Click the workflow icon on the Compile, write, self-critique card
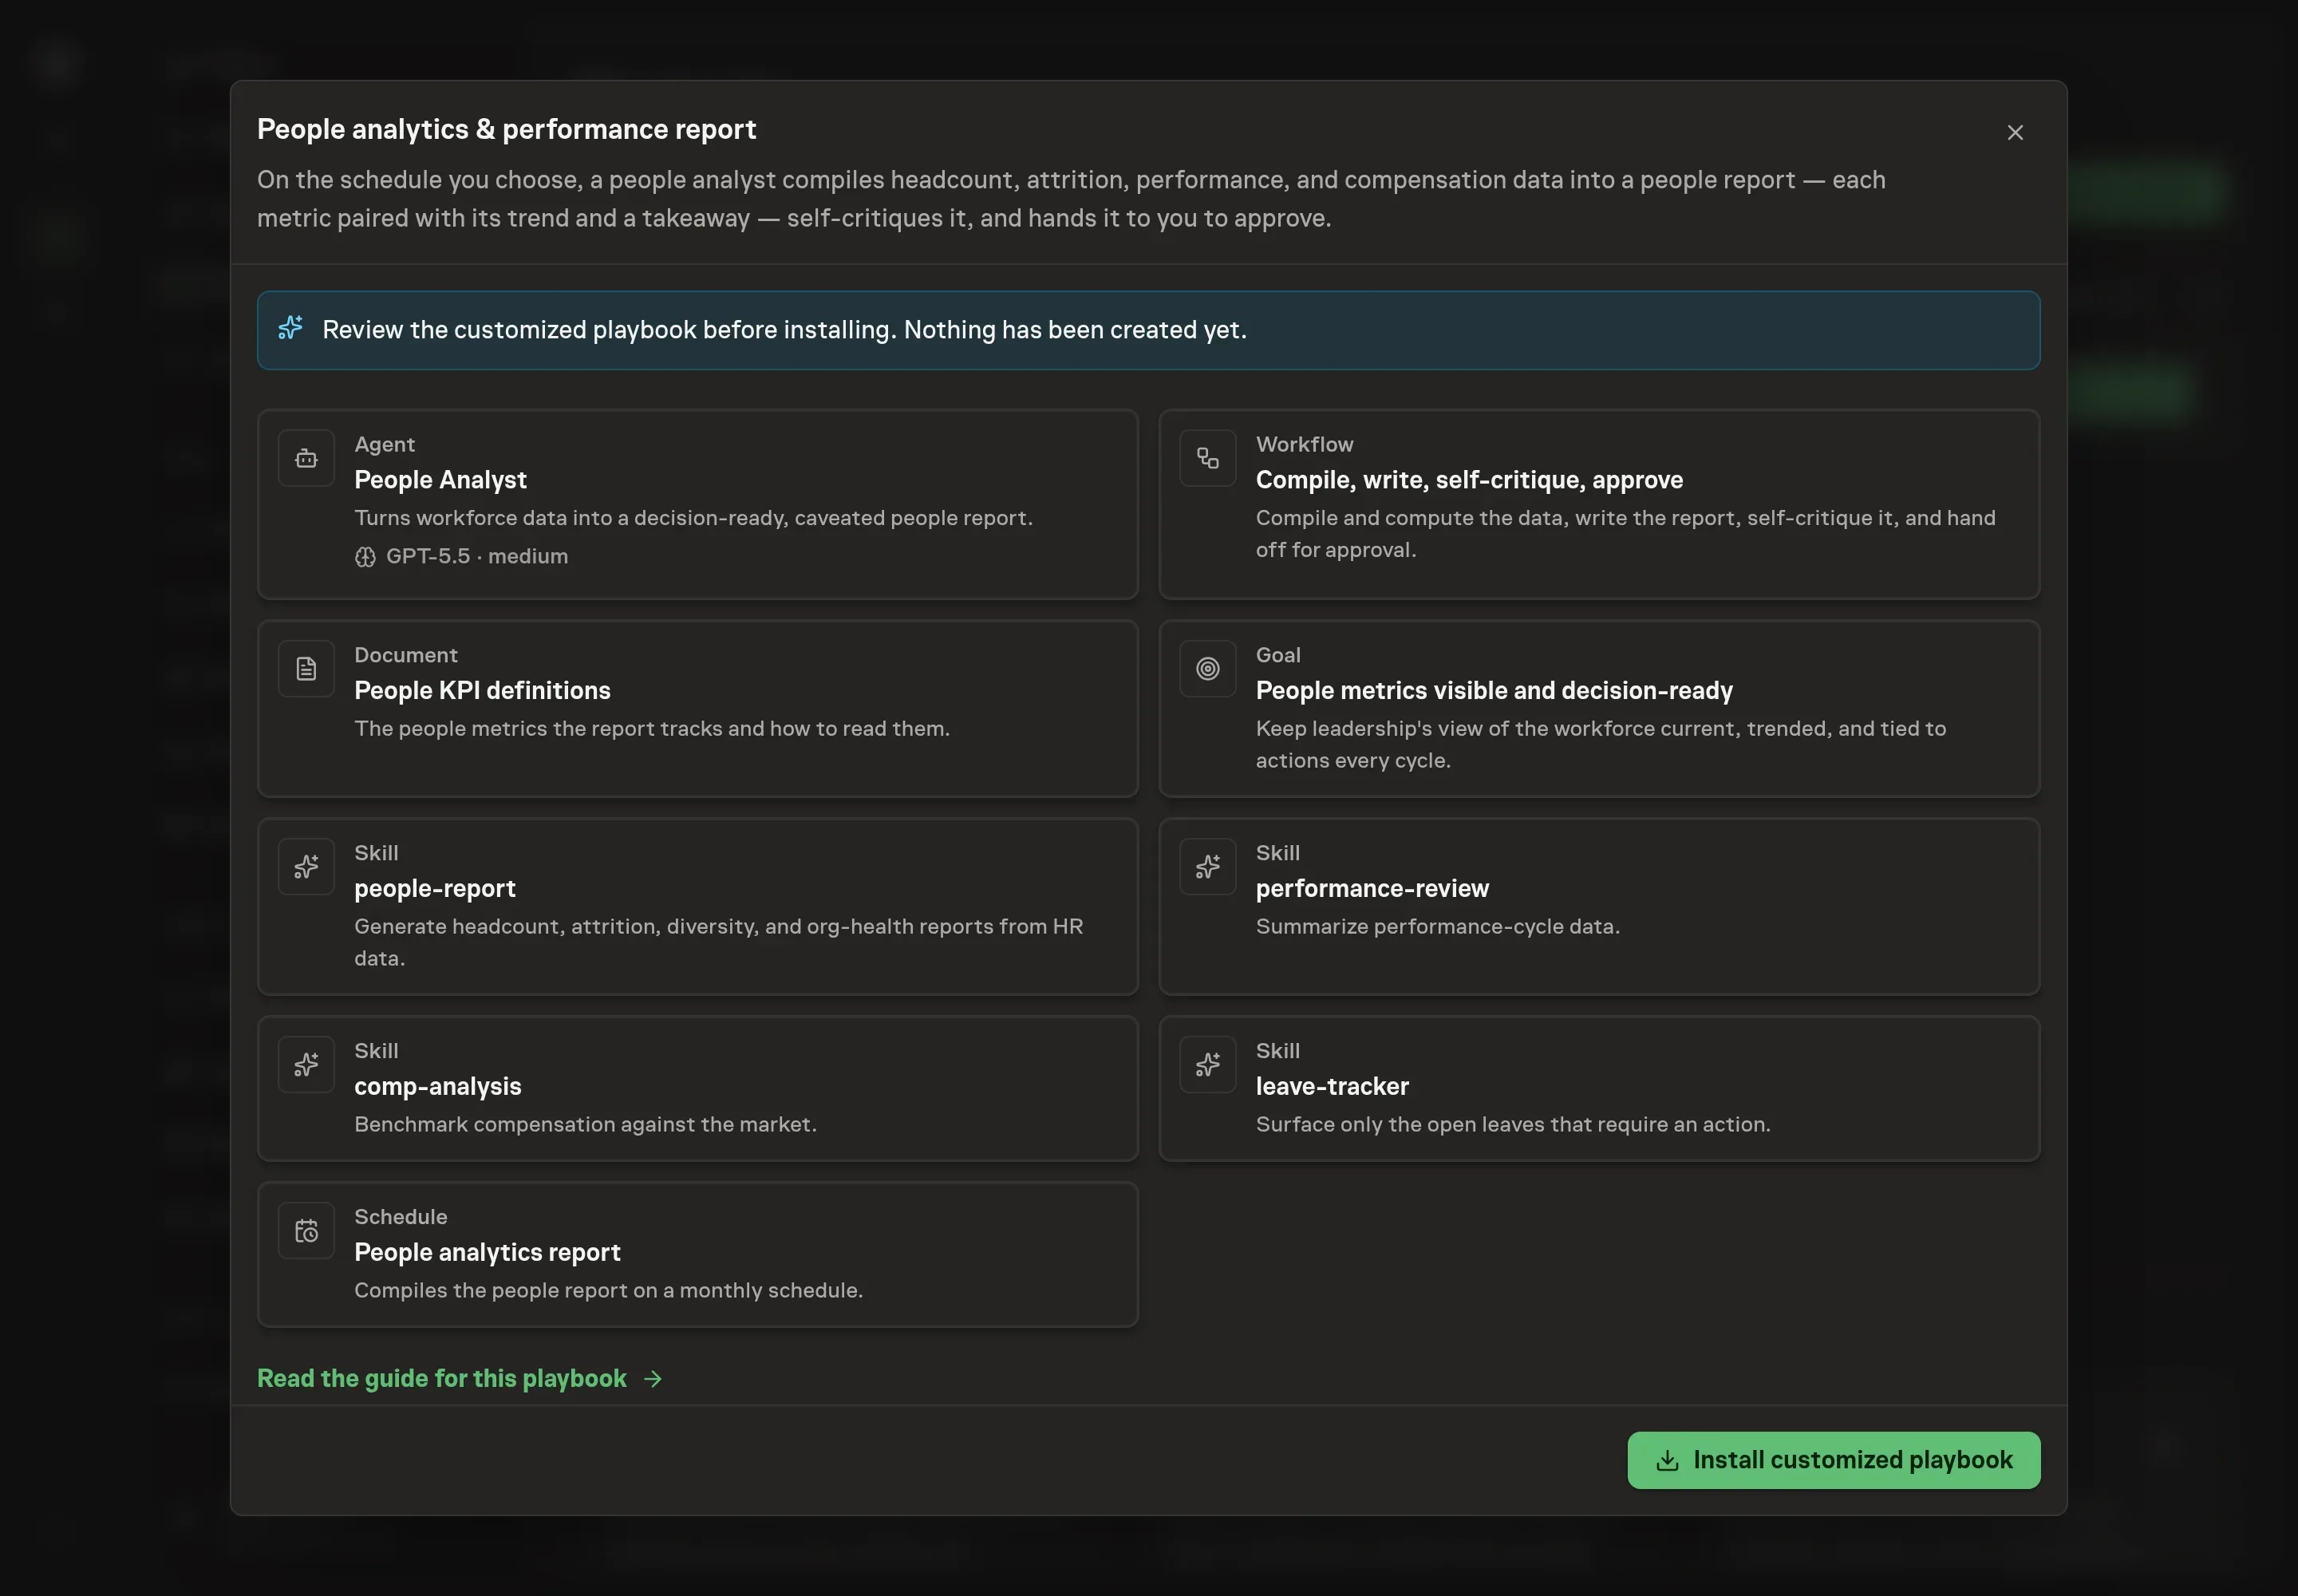2298x1596 pixels. tap(1208, 458)
